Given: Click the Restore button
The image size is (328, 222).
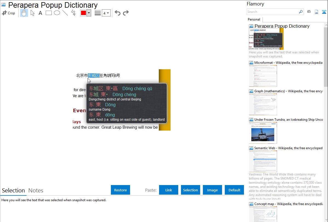Looking at the screenshot, I should (120, 190).
